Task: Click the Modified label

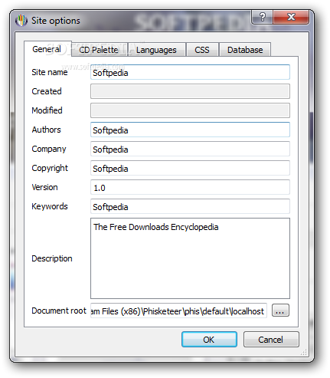Action: click(47, 110)
